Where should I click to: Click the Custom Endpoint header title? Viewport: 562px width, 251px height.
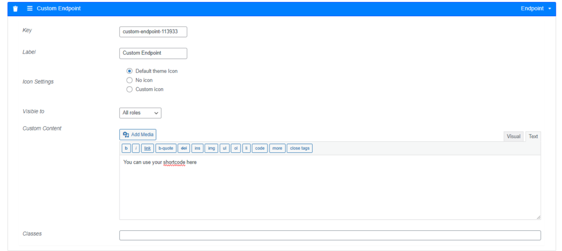click(59, 8)
